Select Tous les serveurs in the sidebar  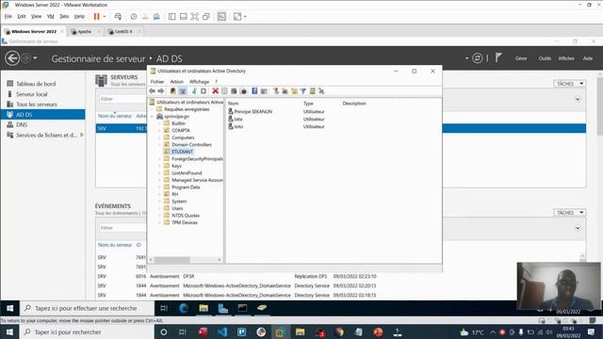(x=37, y=105)
